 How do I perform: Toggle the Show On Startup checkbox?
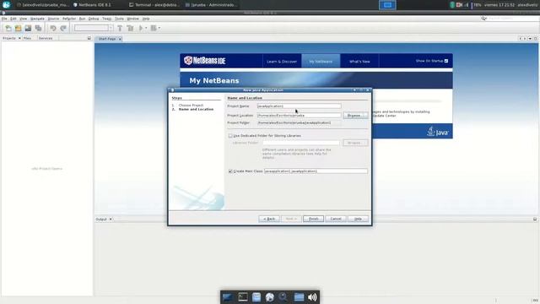coord(446,61)
